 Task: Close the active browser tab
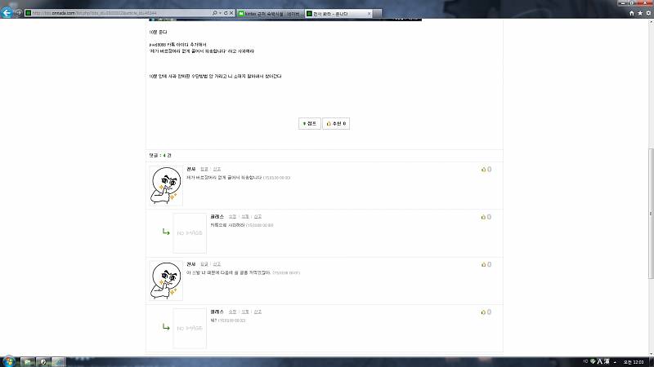[x=369, y=14]
